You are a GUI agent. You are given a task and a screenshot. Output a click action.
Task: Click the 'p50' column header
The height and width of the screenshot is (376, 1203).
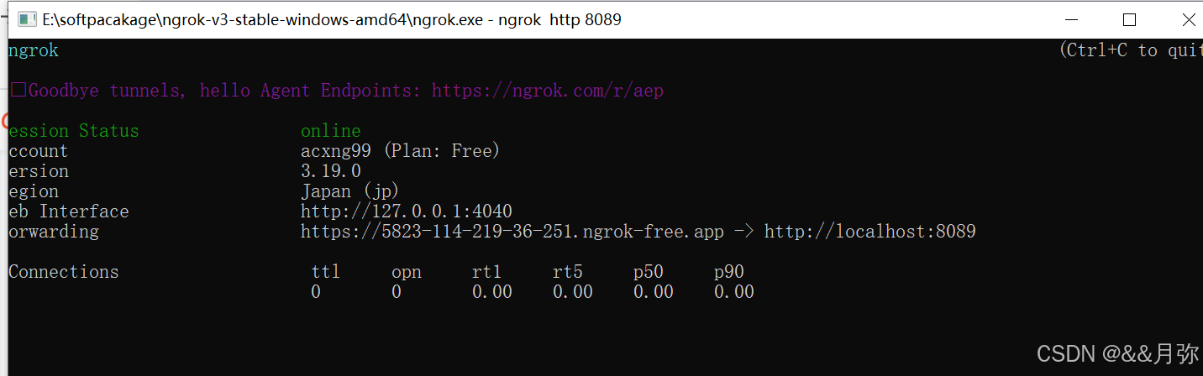tap(649, 272)
